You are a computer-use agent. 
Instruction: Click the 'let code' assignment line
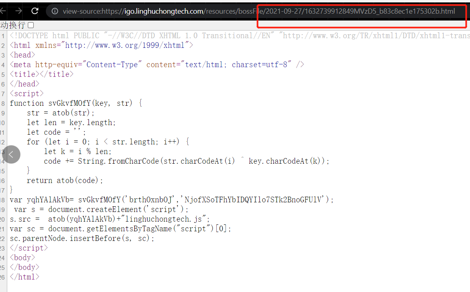56,132
